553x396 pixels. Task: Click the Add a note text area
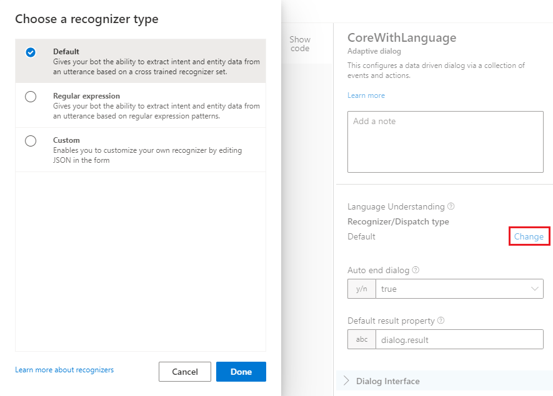(445, 142)
